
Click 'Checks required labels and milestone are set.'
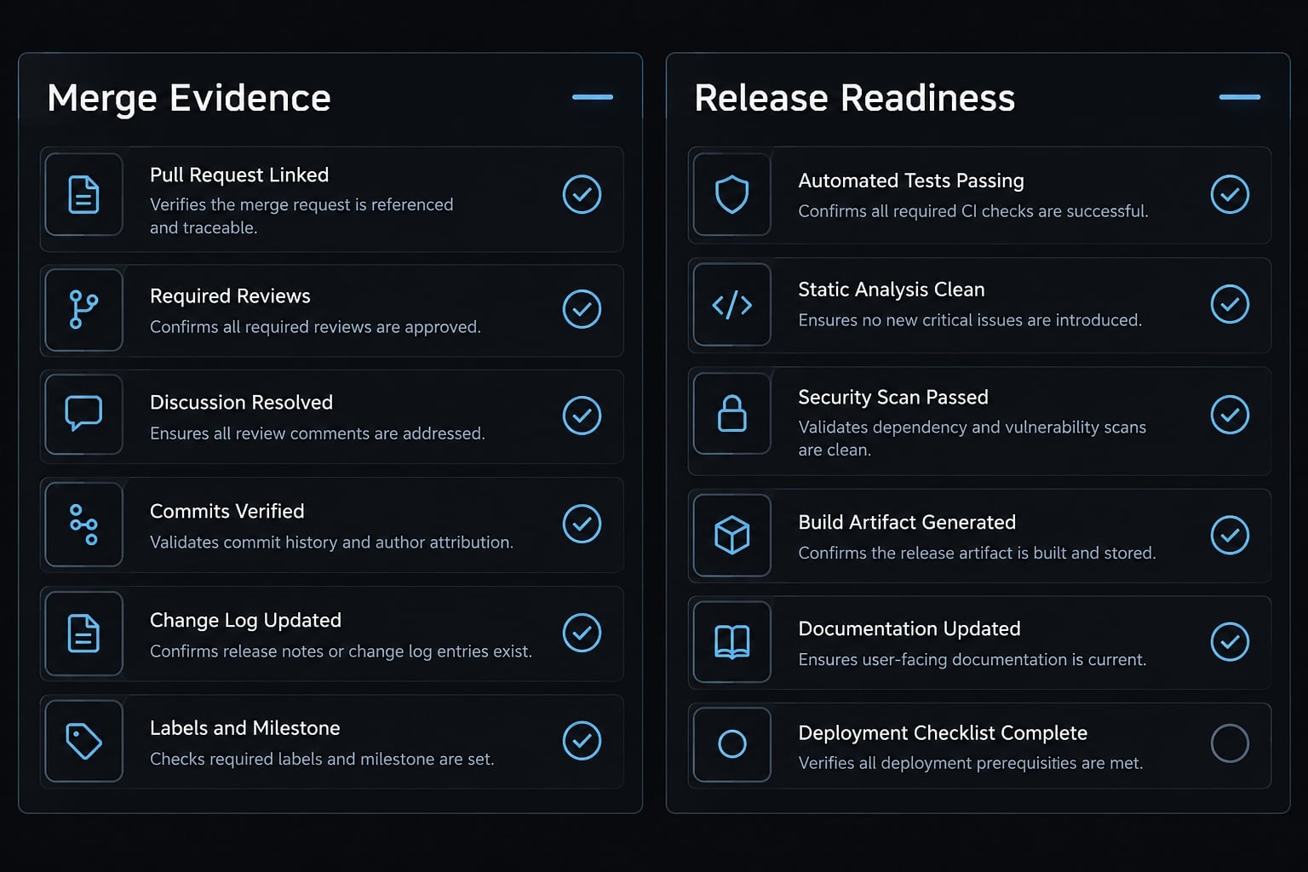(322, 759)
